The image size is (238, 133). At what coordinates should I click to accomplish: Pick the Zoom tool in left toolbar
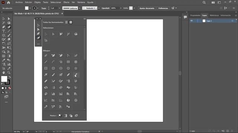pyautogui.click(x=9, y=72)
